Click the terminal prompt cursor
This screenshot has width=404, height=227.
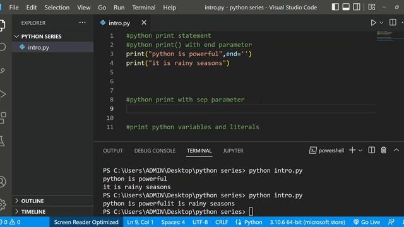click(251, 212)
